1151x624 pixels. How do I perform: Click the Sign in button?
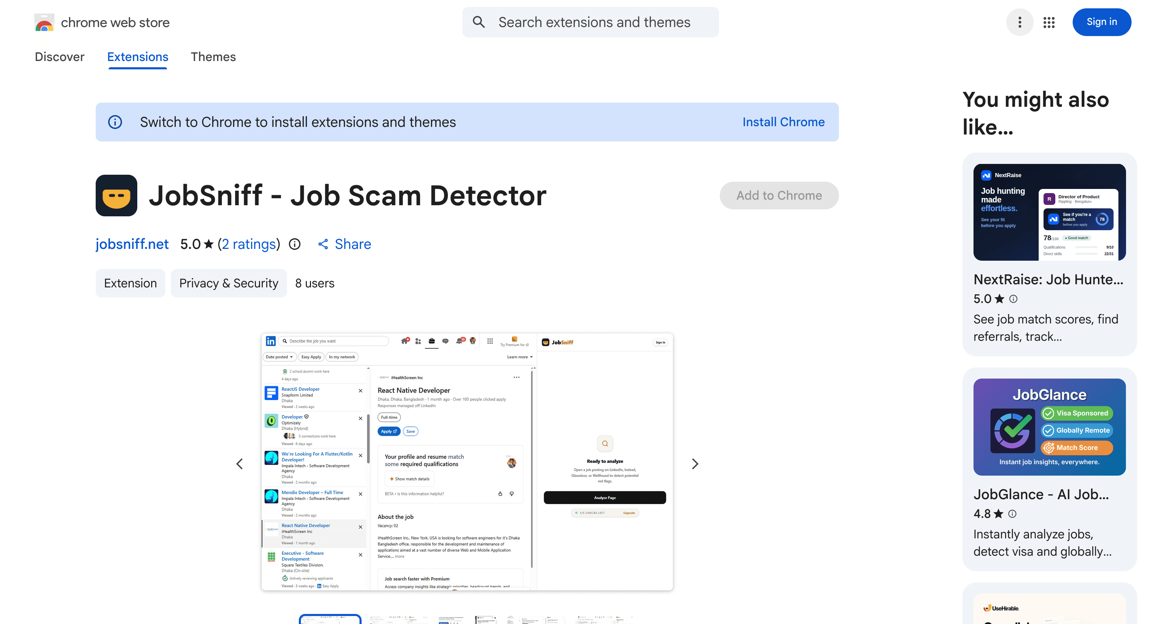click(x=1101, y=22)
